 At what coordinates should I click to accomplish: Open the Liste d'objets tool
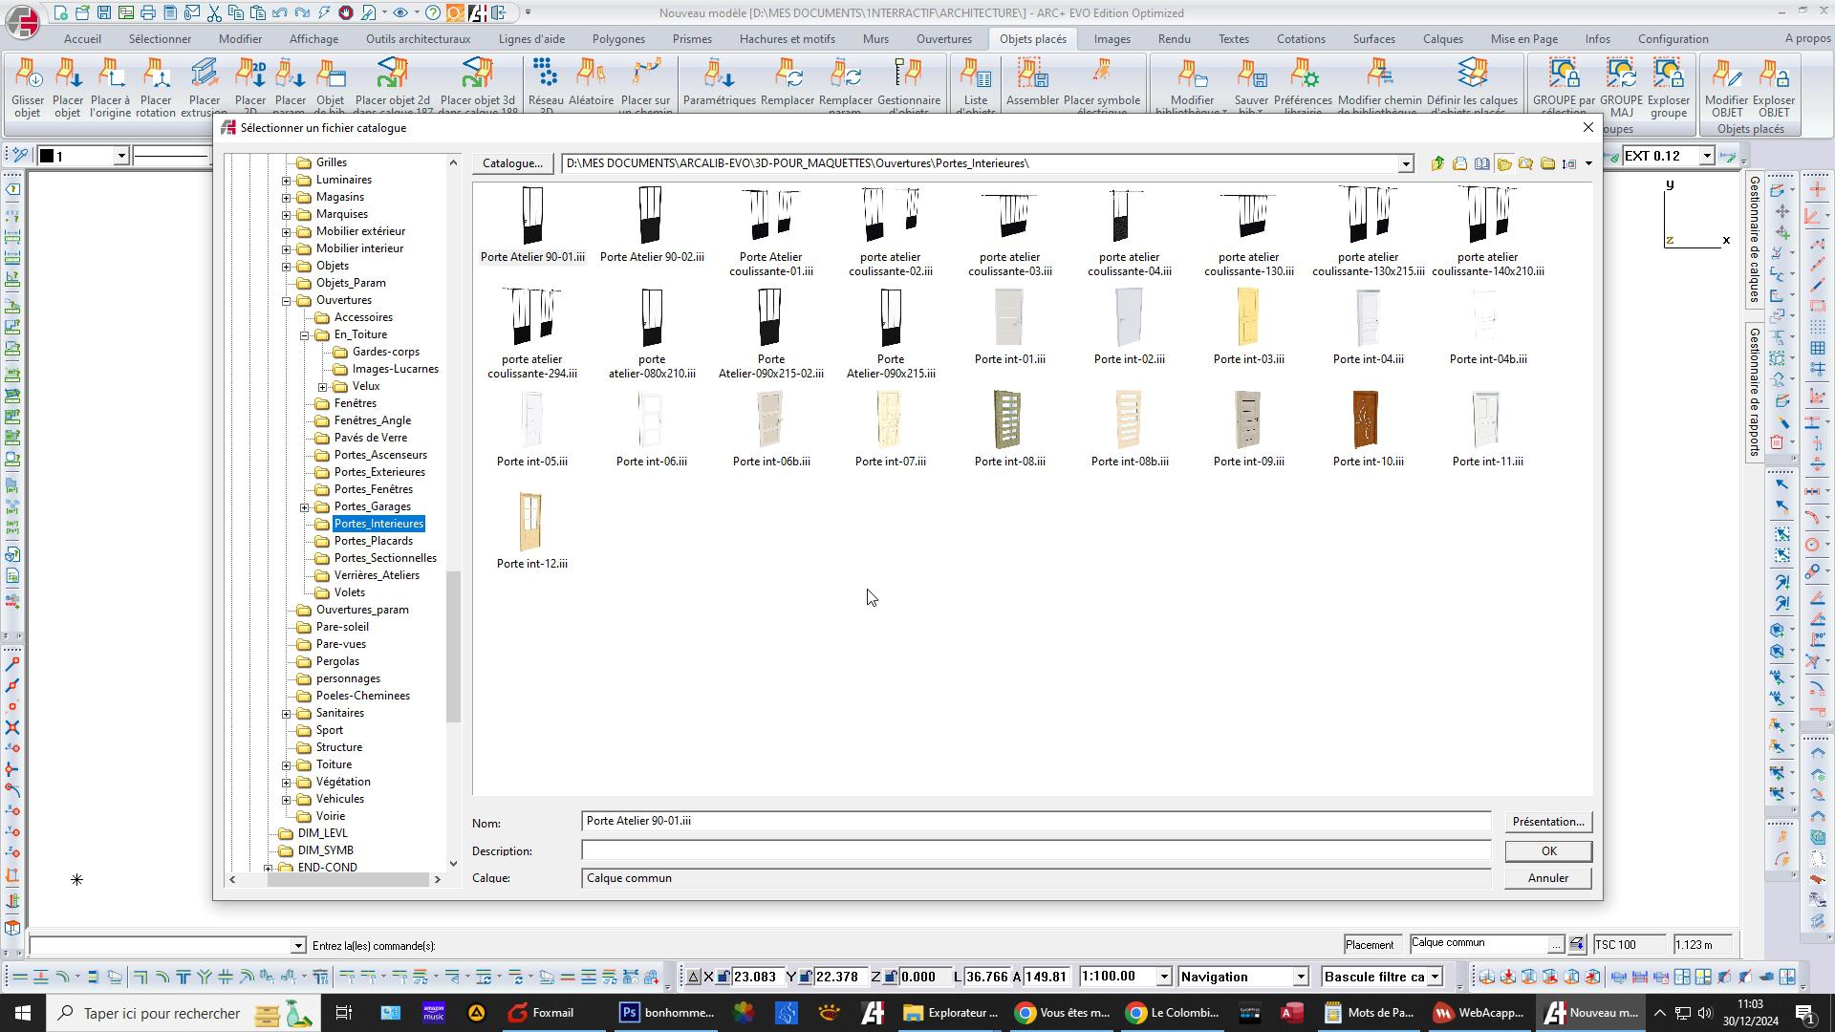[x=976, y=86]
